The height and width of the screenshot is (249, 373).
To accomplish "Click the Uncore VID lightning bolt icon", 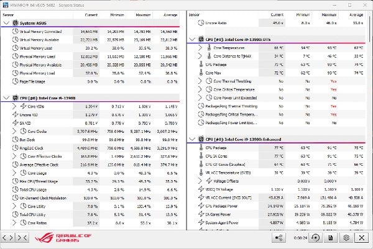I will click(16, 114).
